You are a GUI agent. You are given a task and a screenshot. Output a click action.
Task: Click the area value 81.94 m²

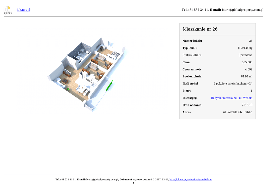pyautogui.click(x=246, y=77)
